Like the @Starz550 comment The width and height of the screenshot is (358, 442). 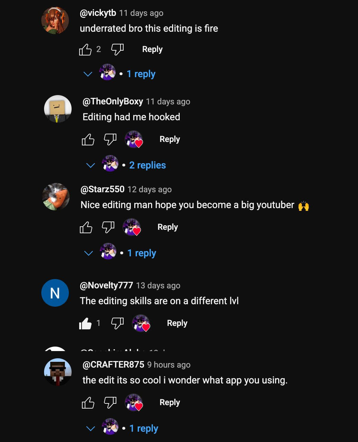(86, 227)
